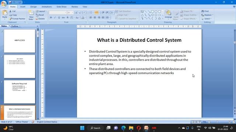The height and width of the screenshot is (132, 236).
Task: Click the Quick Styles button
Action: [x=176, y=15]
